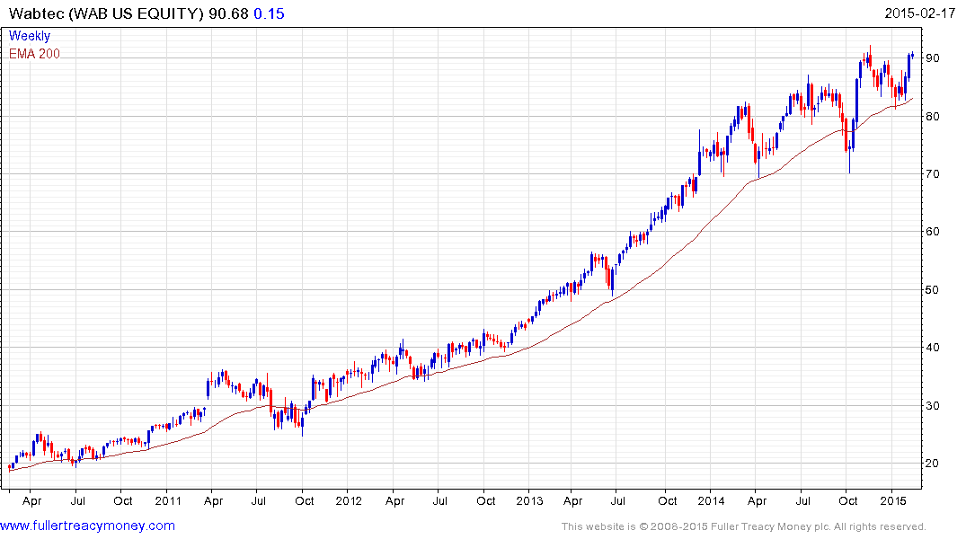
Task: Click the 2011 label on the time axis
Action: [167, 500]
